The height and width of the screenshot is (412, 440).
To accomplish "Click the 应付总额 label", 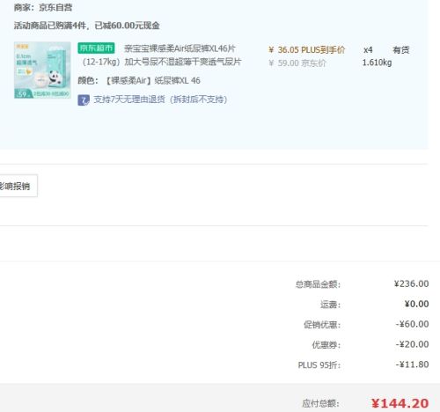I will [321, 403].
